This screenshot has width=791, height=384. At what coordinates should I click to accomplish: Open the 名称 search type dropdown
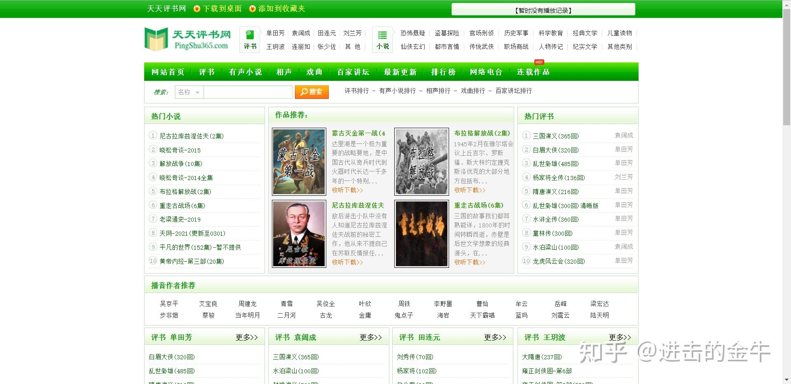[x=189, y=92]
